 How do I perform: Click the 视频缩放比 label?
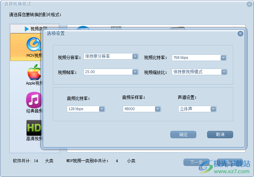(x=155, y=72)
